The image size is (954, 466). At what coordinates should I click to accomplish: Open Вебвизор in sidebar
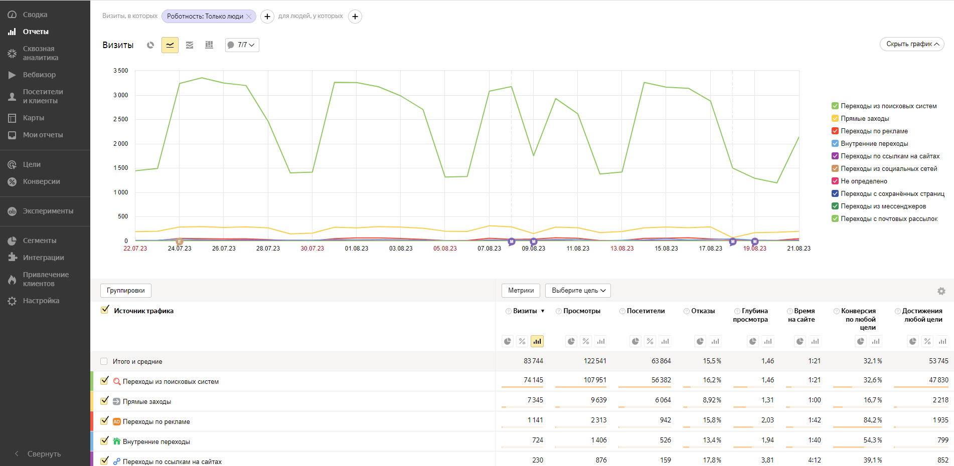39,75
